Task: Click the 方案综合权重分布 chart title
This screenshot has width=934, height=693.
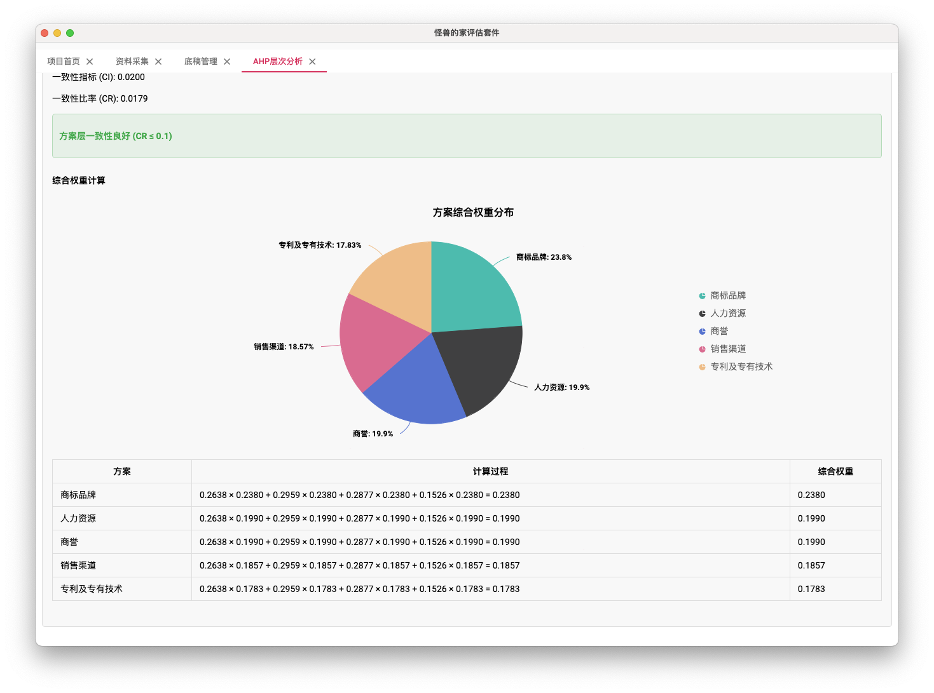Action: click(473, 212)
